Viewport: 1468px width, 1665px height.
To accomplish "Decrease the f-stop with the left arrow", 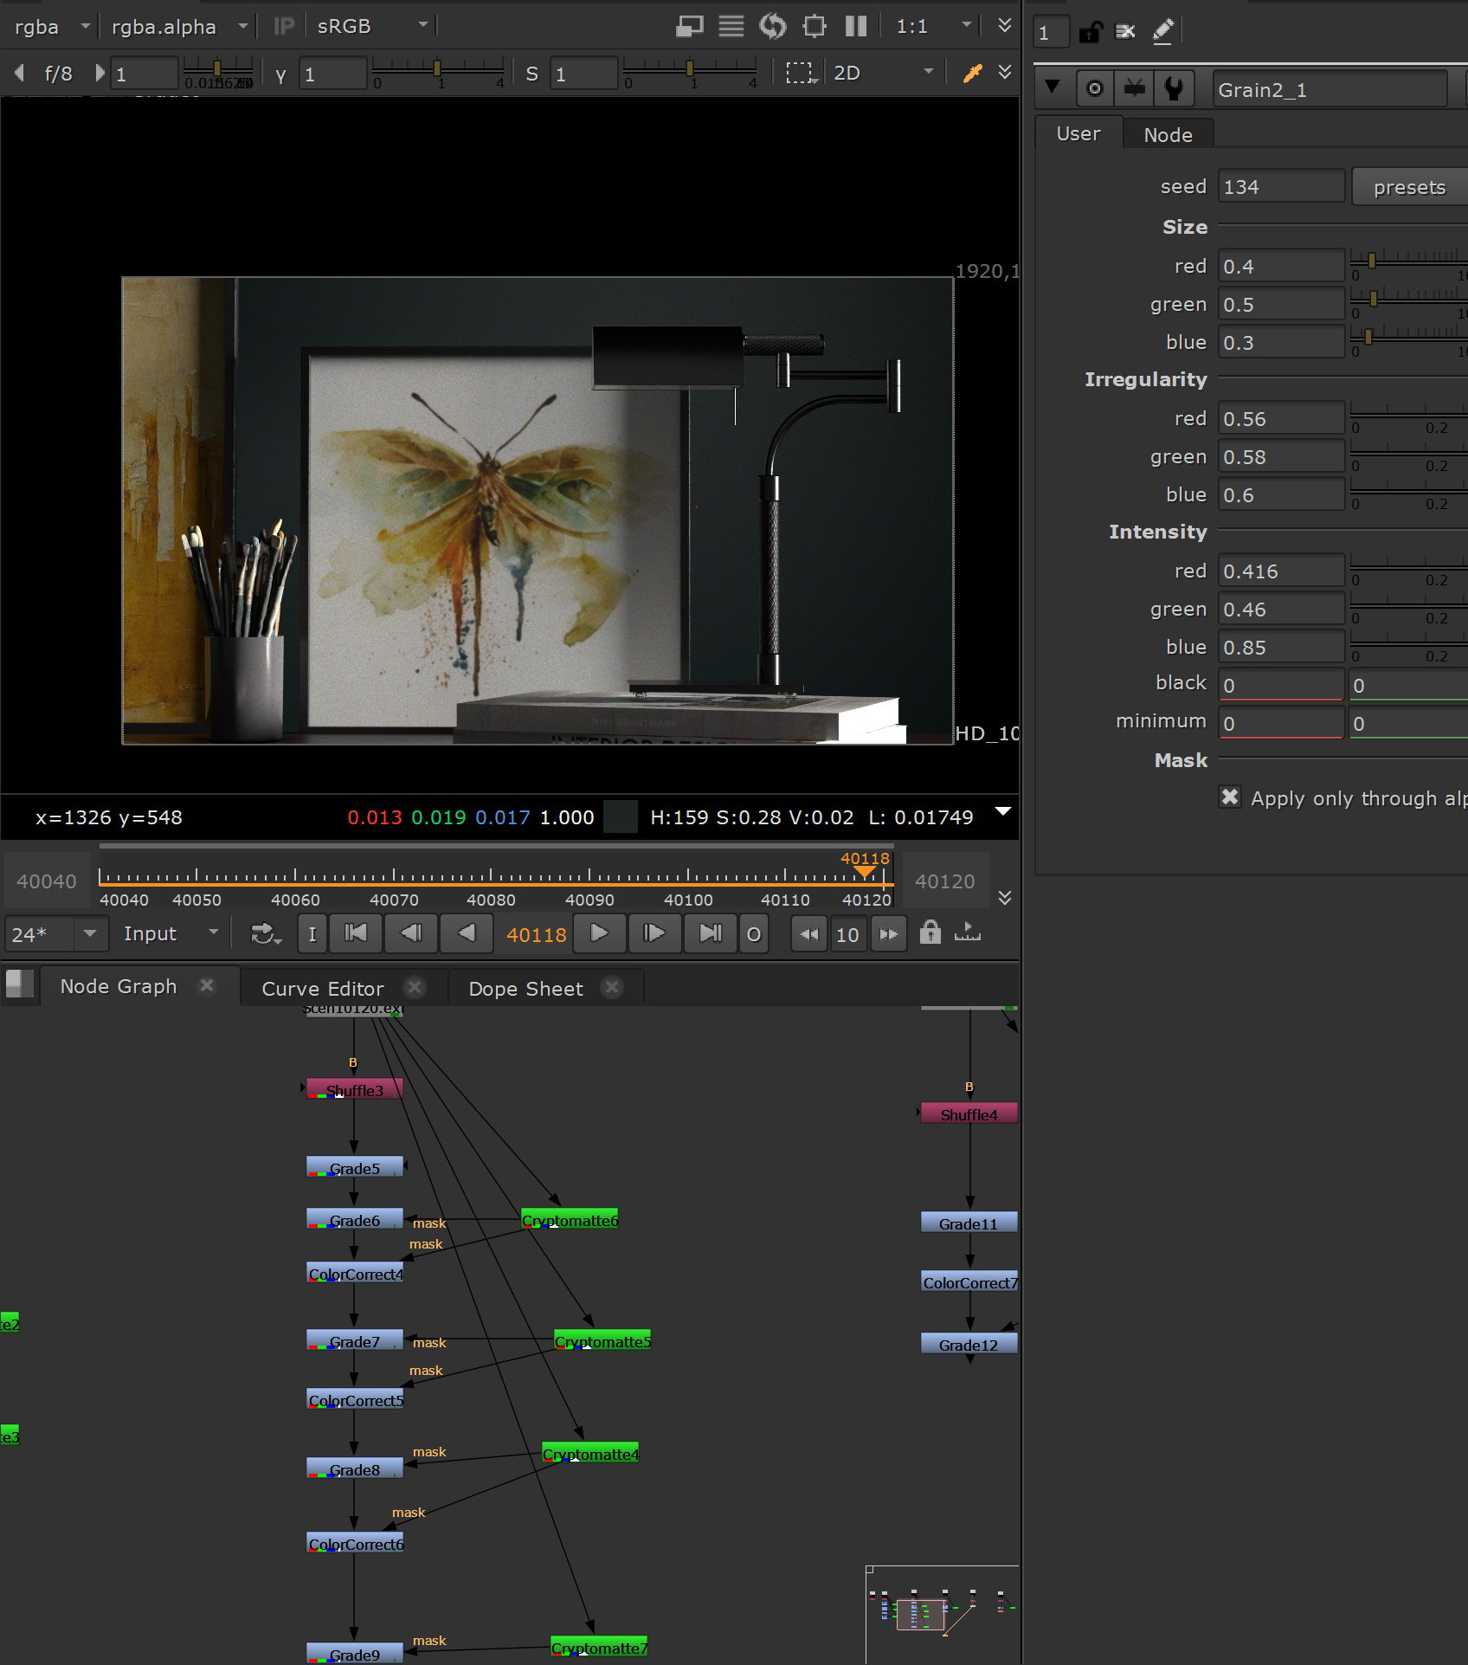I will [x=20, y=73].
